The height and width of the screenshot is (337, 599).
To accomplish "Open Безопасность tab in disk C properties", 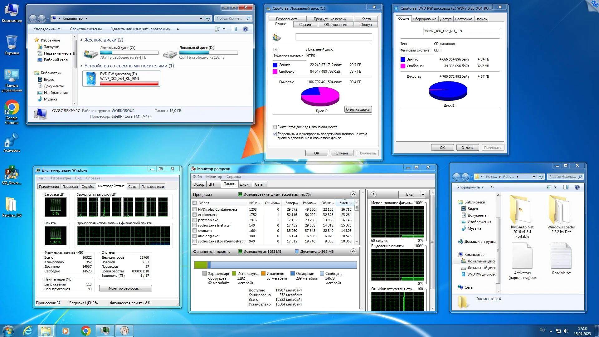I will pyautogui.click(x=287, y=19).
